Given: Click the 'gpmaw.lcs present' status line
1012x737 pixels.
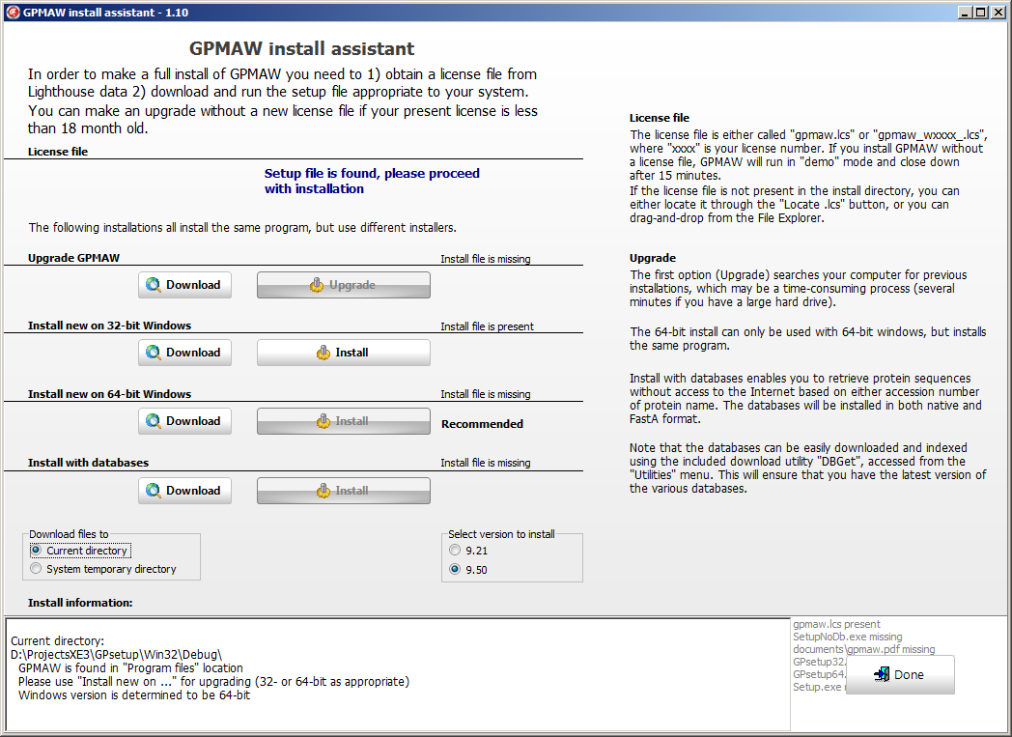Looking at the screenshot, I should pos(836,624).
